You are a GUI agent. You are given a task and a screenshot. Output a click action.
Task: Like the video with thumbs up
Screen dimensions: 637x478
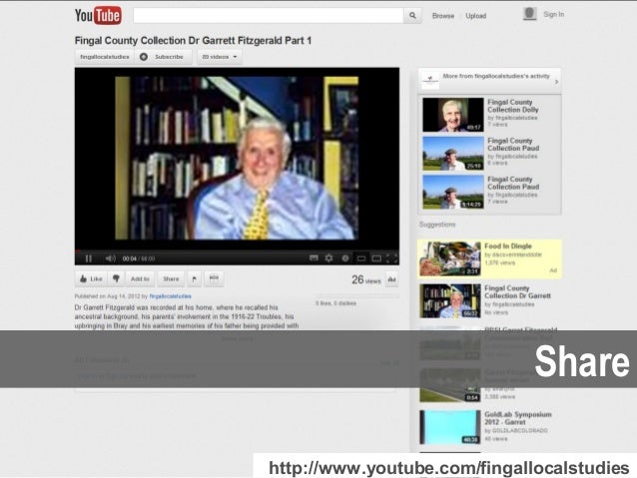click(91, 279)
